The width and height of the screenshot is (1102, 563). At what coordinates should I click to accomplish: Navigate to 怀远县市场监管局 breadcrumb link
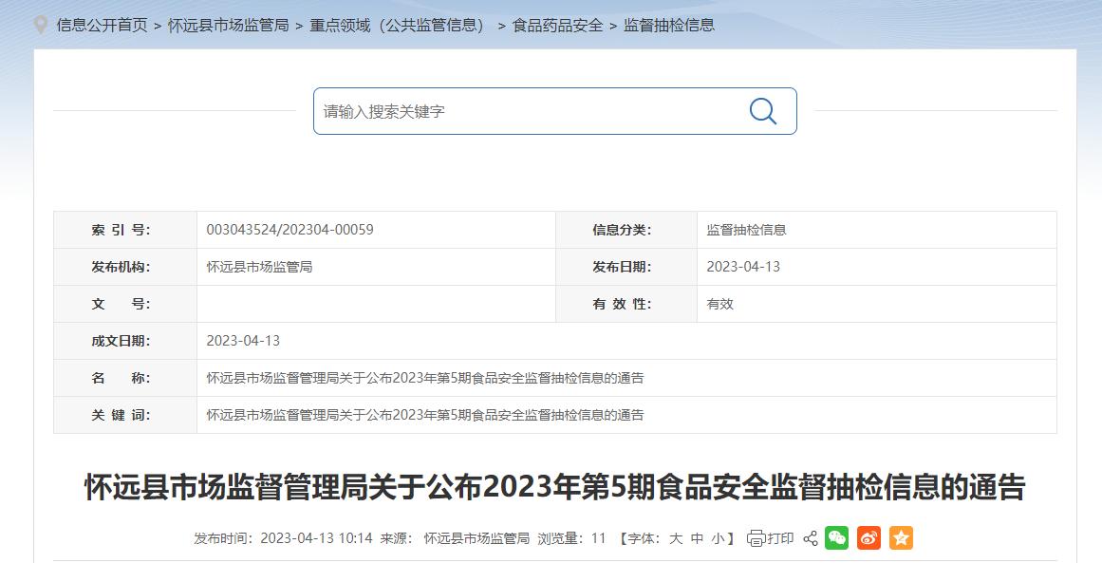coord(227,25)
